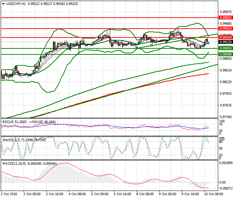The height and width of the screenshot is (198, 233).
Task: Select the 8 Oct 08:00 time label
Action: (x=145, y=194)
